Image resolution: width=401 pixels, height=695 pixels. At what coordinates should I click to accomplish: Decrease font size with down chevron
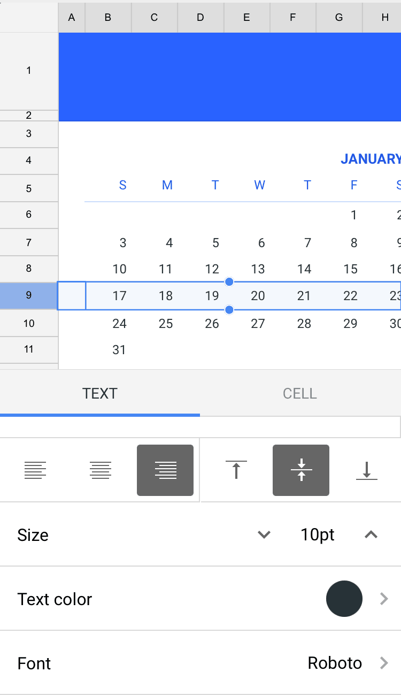[264, 534]
